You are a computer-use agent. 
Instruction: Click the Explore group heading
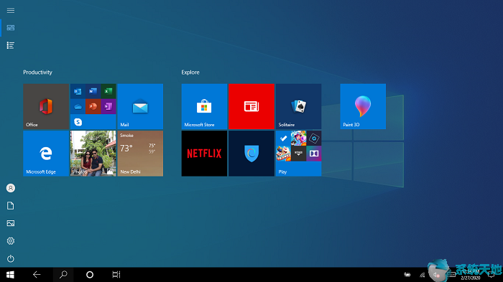(x=190, y=72)
